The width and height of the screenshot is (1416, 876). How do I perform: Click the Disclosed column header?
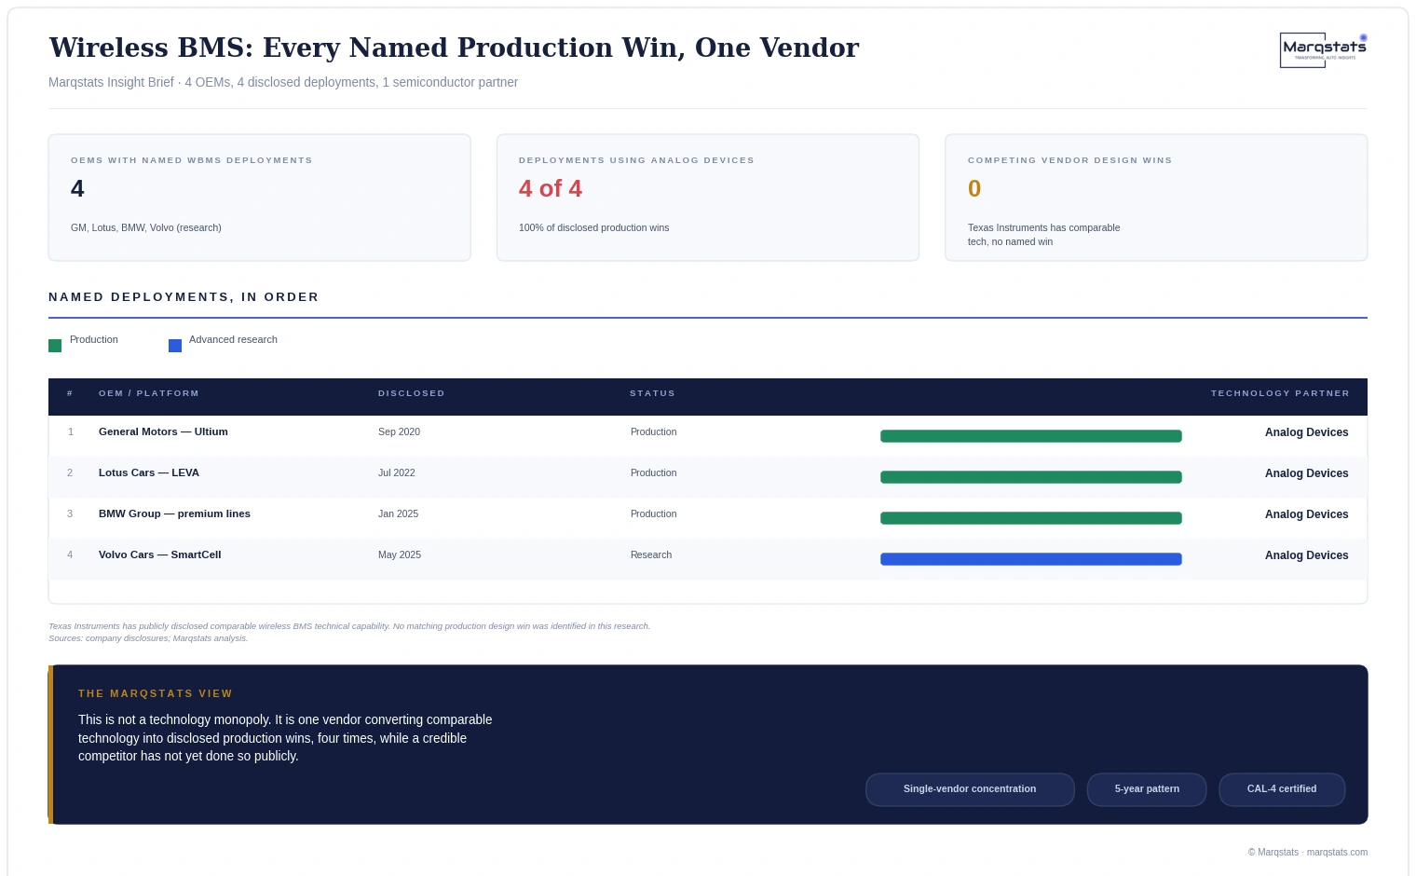tap(412, 393)
